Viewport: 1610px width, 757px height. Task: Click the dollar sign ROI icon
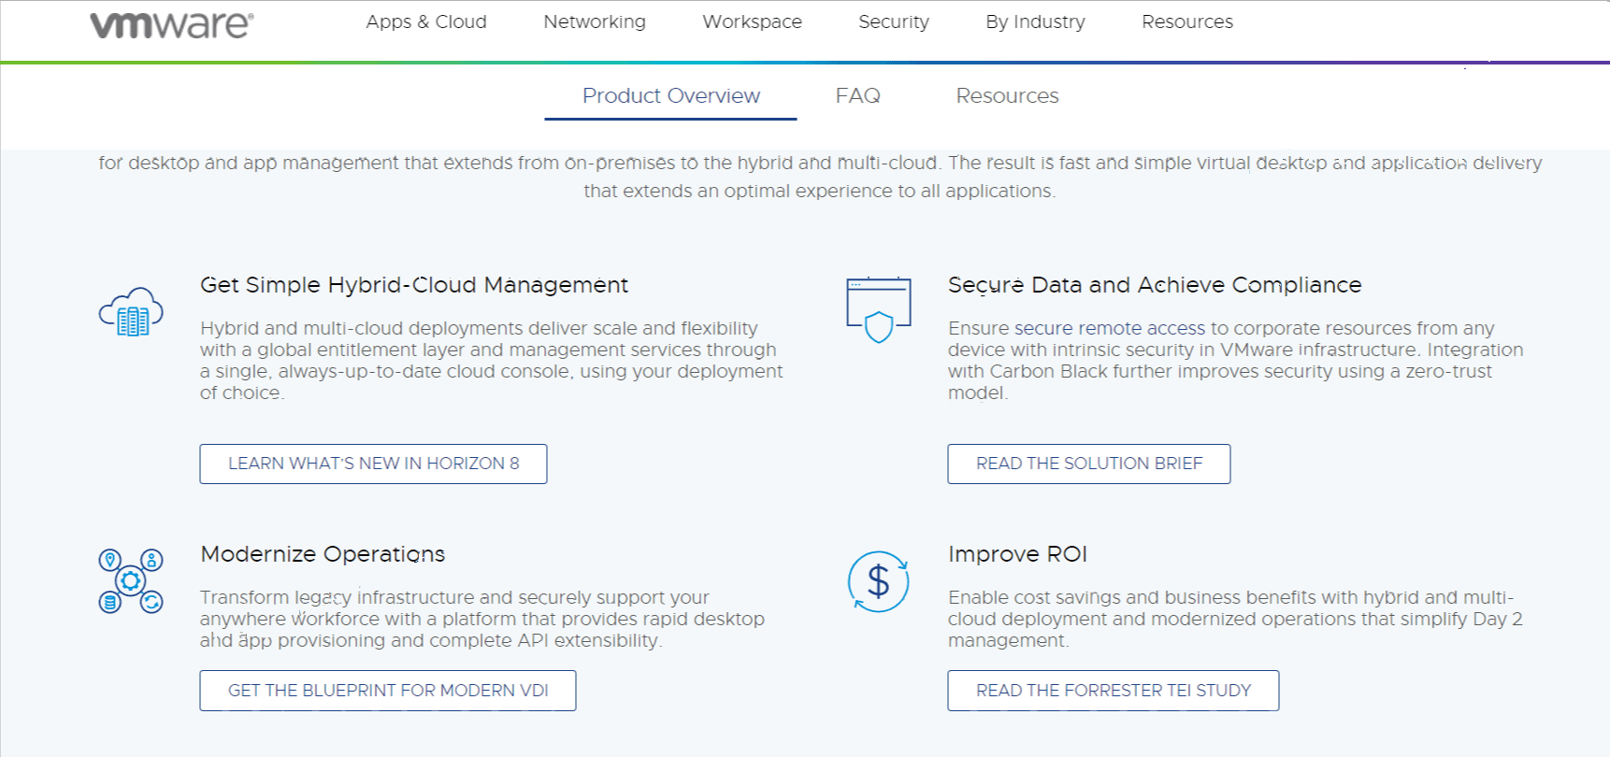tap(878, 581)
